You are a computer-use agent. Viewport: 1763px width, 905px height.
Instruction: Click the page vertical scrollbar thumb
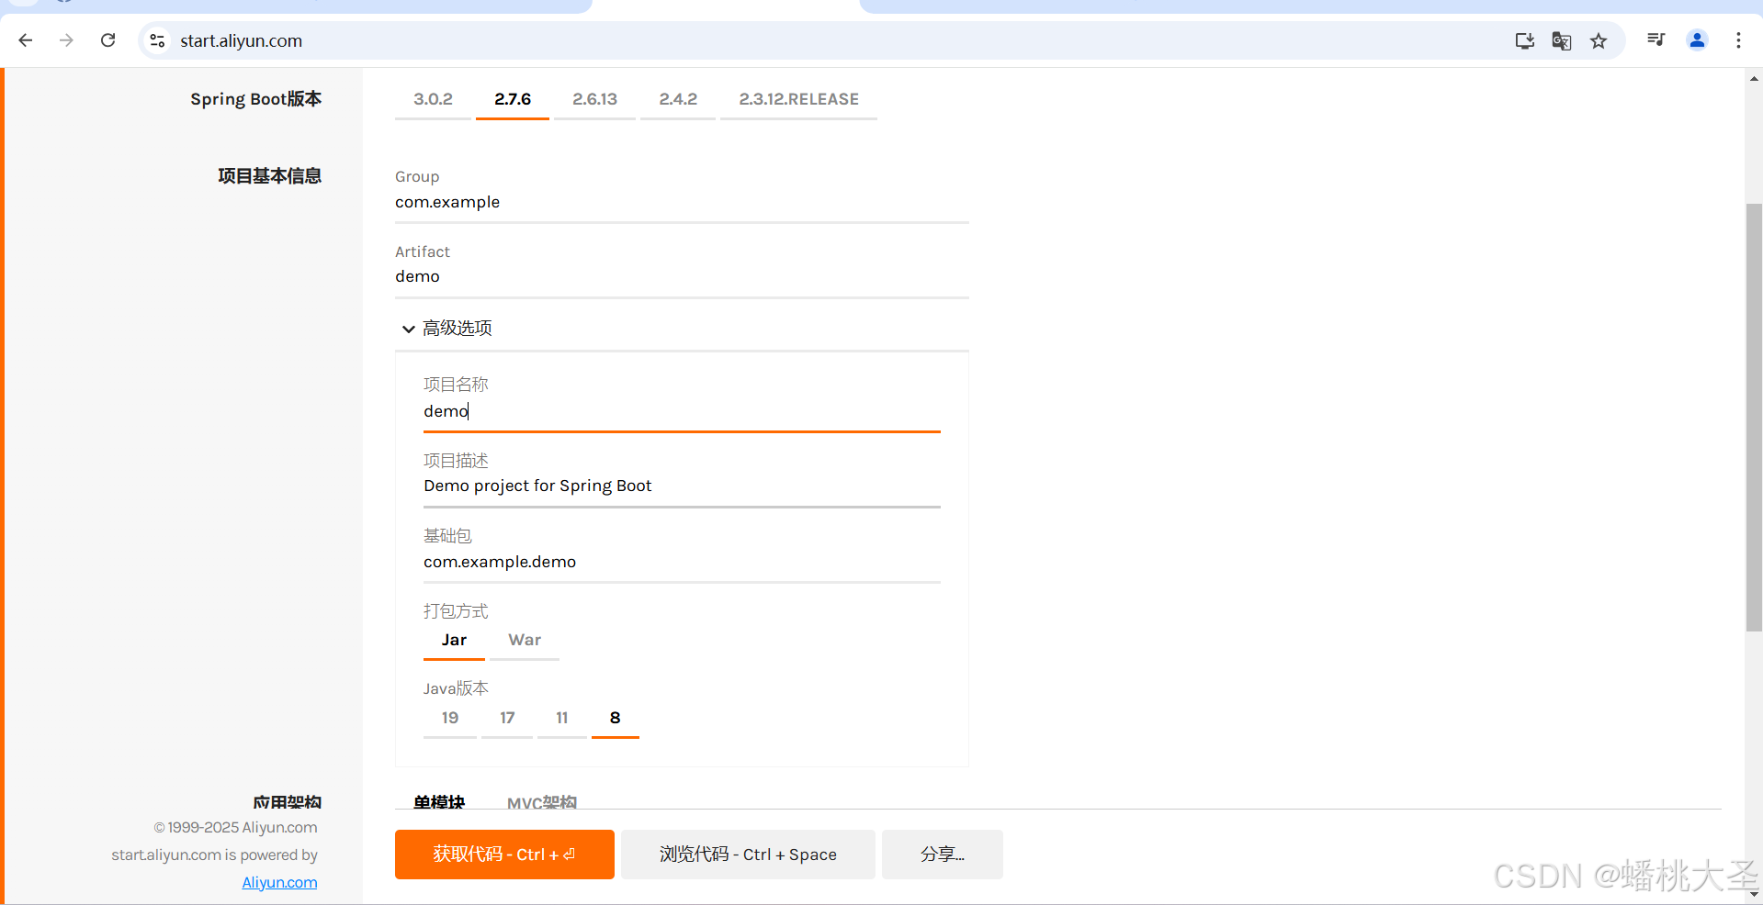pos(1754,418)
